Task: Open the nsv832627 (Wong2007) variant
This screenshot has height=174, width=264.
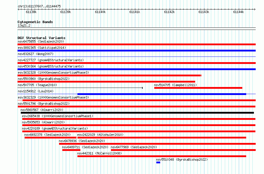Action: point(36,54)
